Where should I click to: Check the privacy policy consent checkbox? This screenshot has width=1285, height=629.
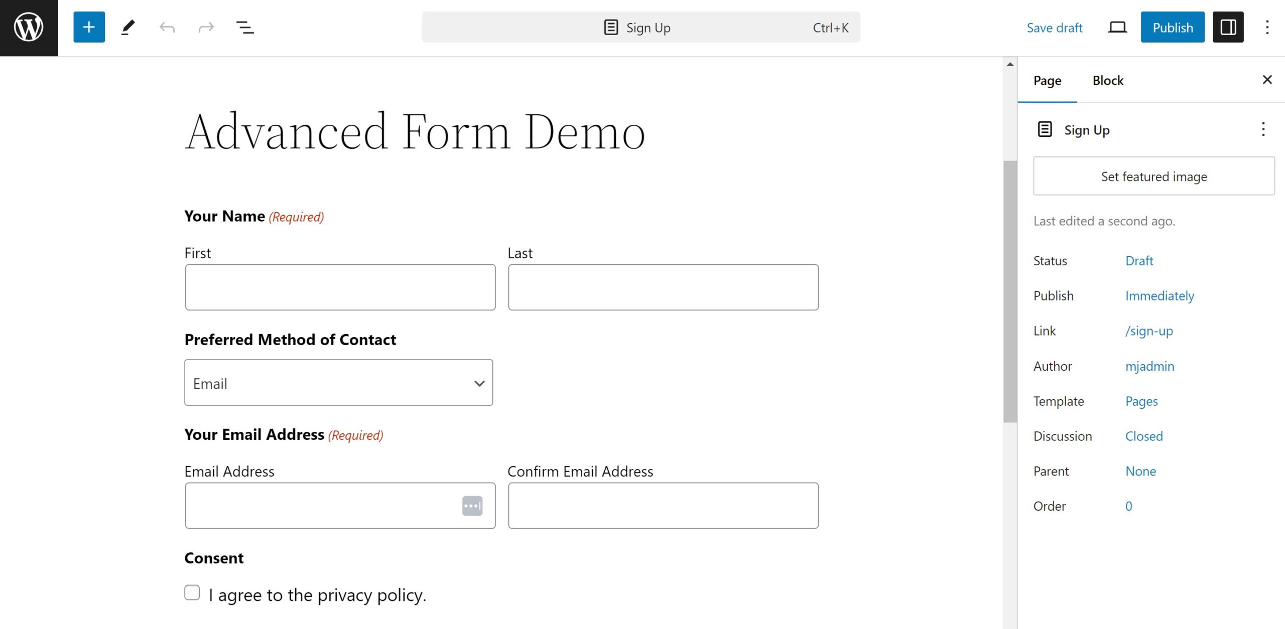coord(192,592)
